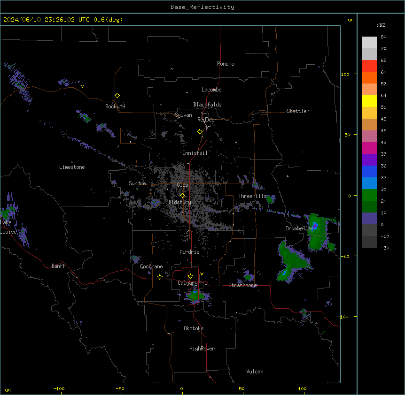The height and width of the screenshot is (395, 405).
Task: Click the orange 60 dBZ legend swatch
Action: pyautogui.click(x=369, y=77)
